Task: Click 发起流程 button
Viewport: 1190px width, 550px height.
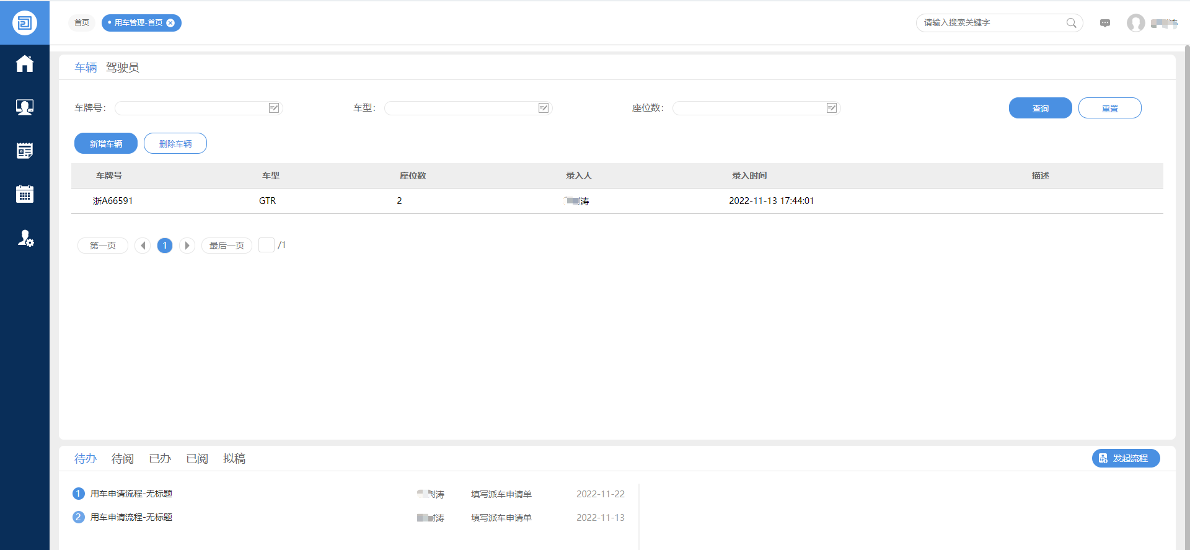Action: [x=1125, y=458]
